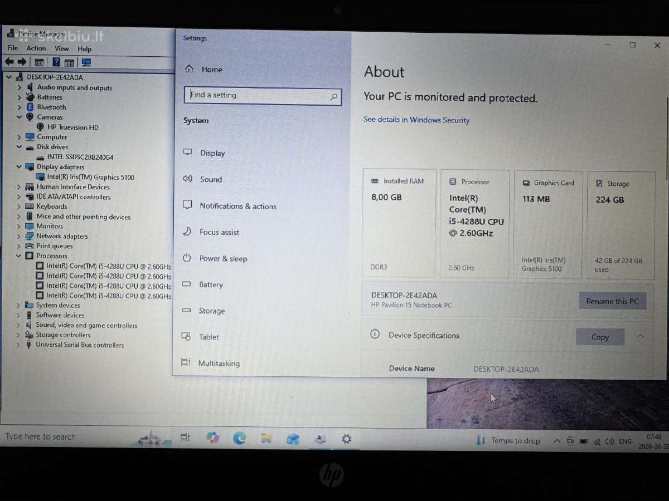This screenshot has width=669, height=501.
Task: Click Copy next to Device Specifications
Action: coord(600,337)
